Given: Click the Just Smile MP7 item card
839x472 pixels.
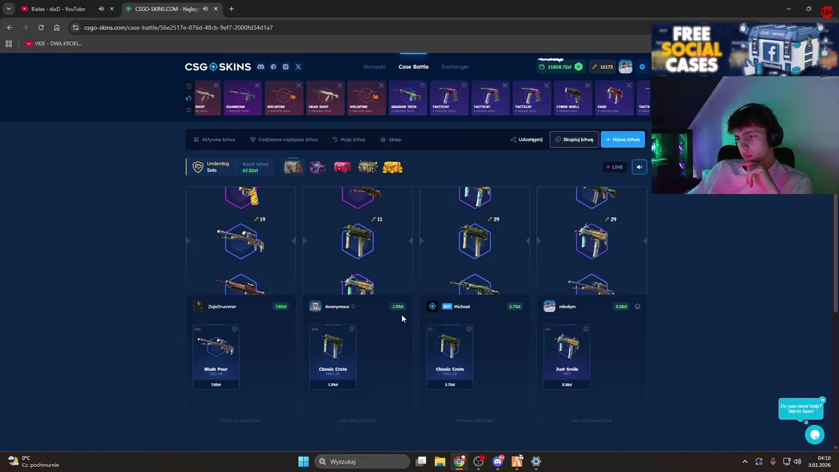Looking at the screenshot, I should [x=567, y=357].
